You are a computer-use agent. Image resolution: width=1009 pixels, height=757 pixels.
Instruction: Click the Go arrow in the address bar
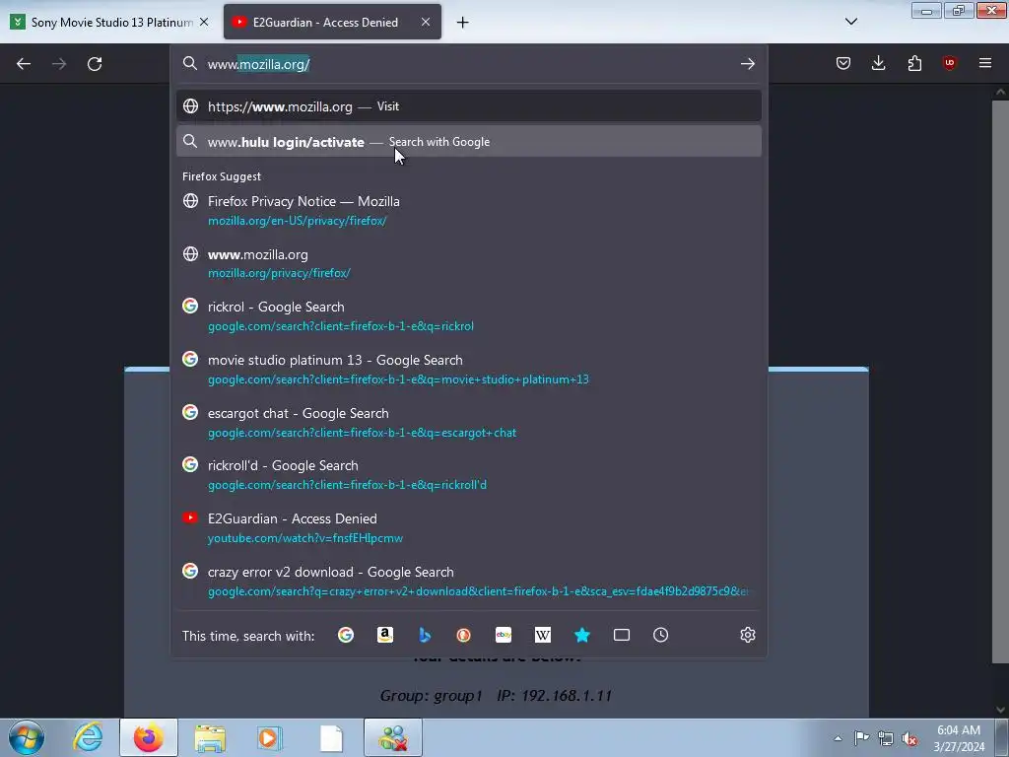pos(747,64)
